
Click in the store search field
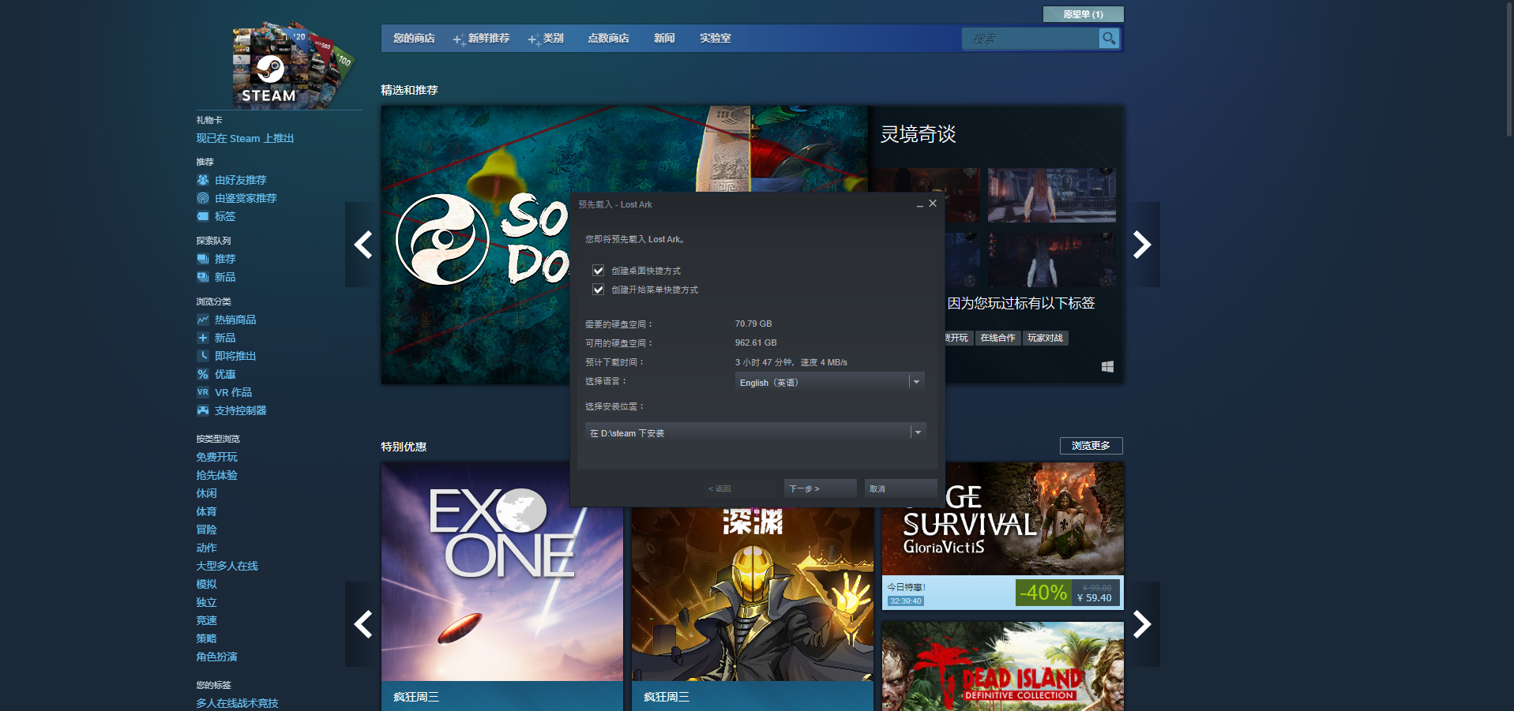point(1030,38)
